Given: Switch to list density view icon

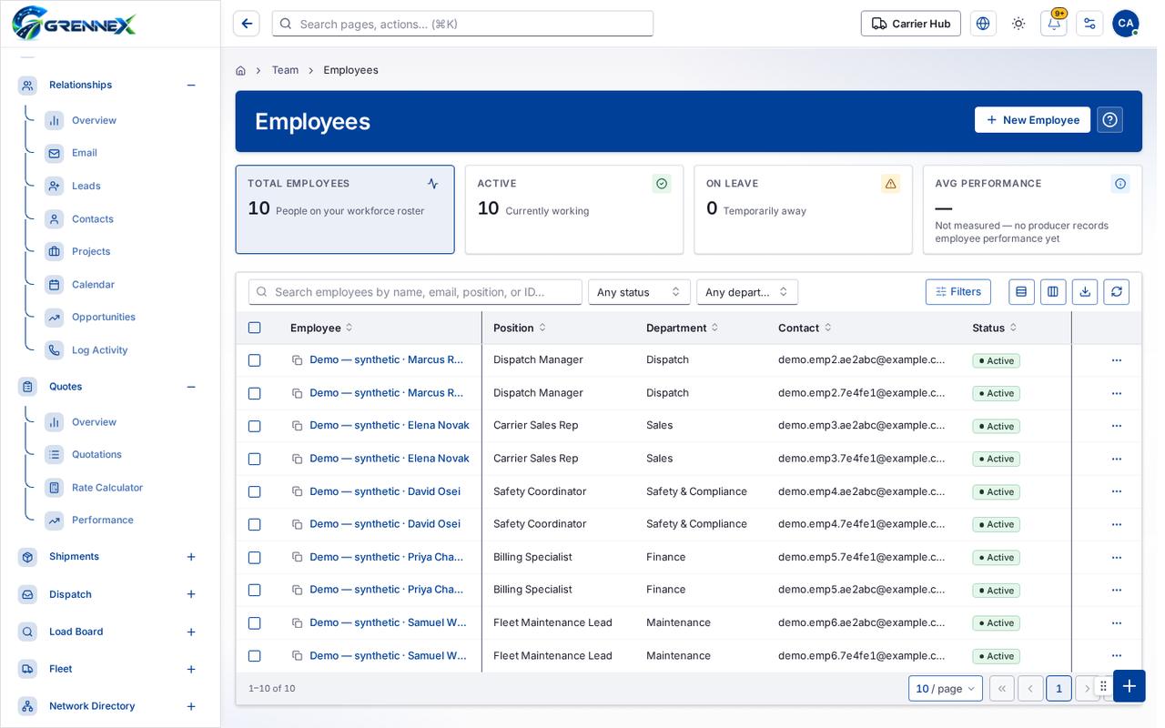Looking at the screenshot, I should click(x=1021, y=292).
